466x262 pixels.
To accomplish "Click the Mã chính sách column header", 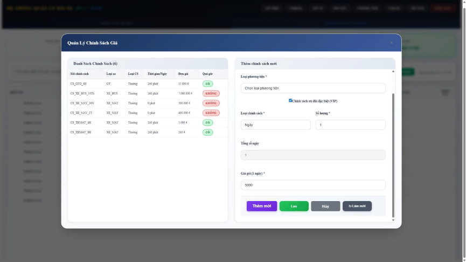I will [x=79, y=73].
